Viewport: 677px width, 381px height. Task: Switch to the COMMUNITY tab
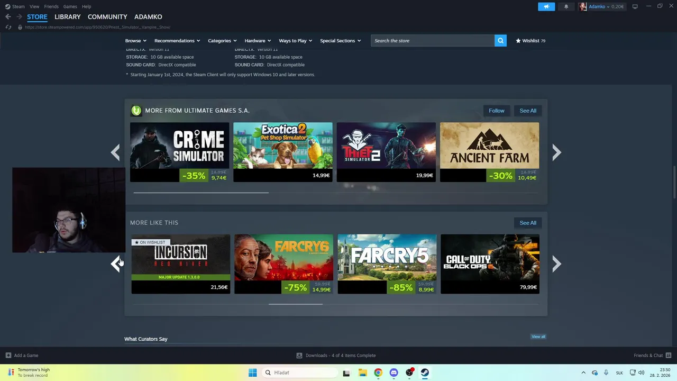pyautogui.click(x=107, y=17)
